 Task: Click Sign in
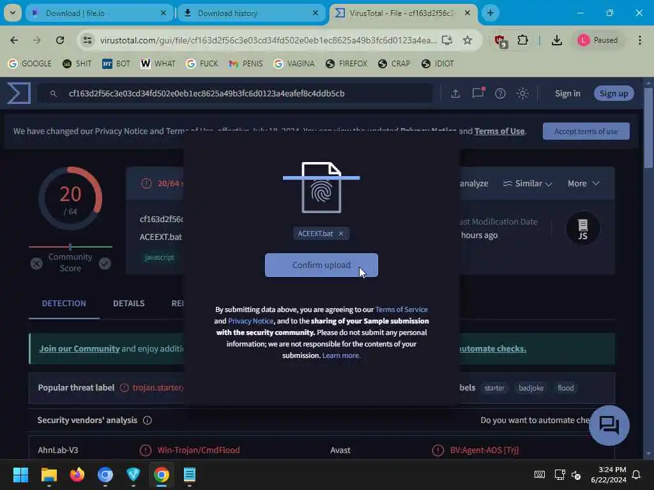[567, 93]
